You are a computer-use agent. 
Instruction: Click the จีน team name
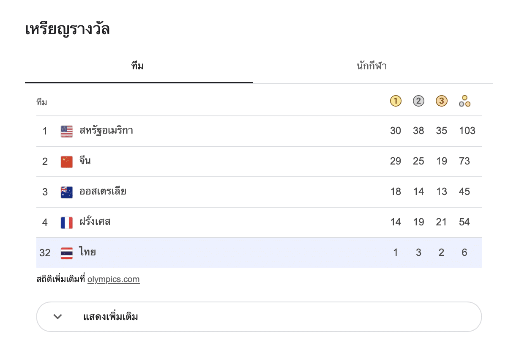[x=85, y=161]
